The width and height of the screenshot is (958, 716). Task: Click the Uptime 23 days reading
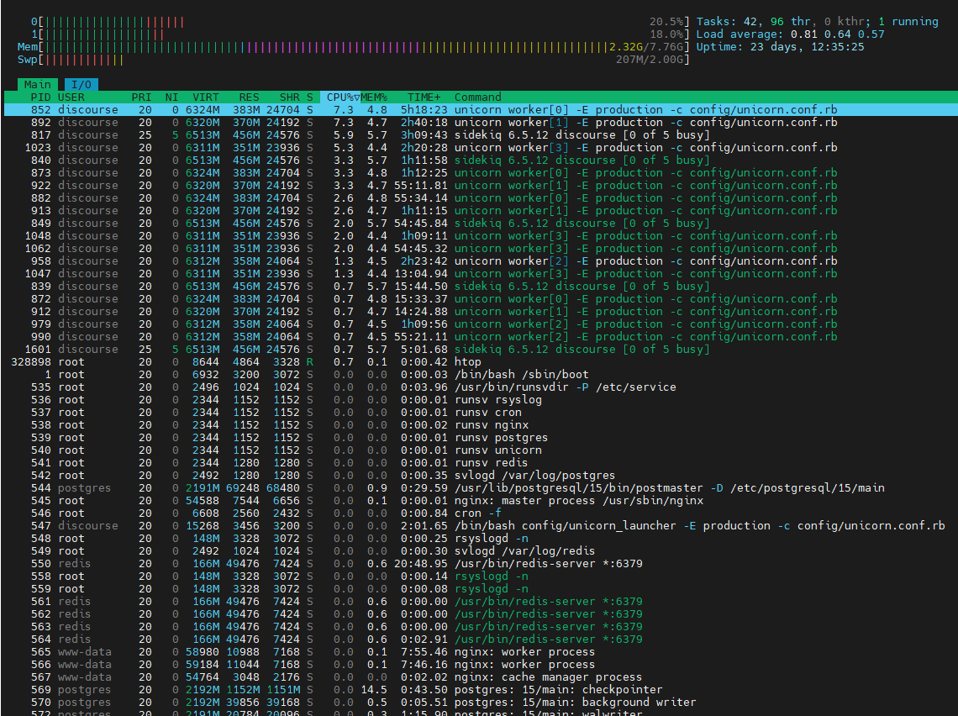point(780,47)
